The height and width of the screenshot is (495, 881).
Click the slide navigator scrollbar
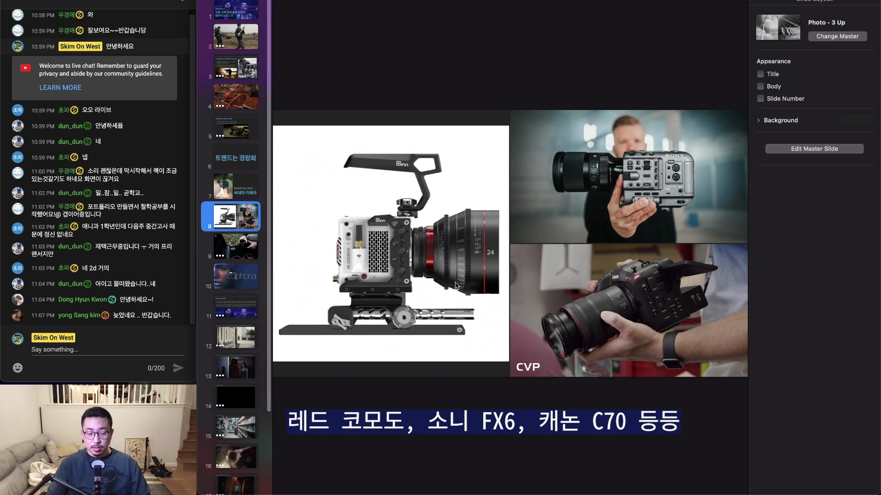269,206
